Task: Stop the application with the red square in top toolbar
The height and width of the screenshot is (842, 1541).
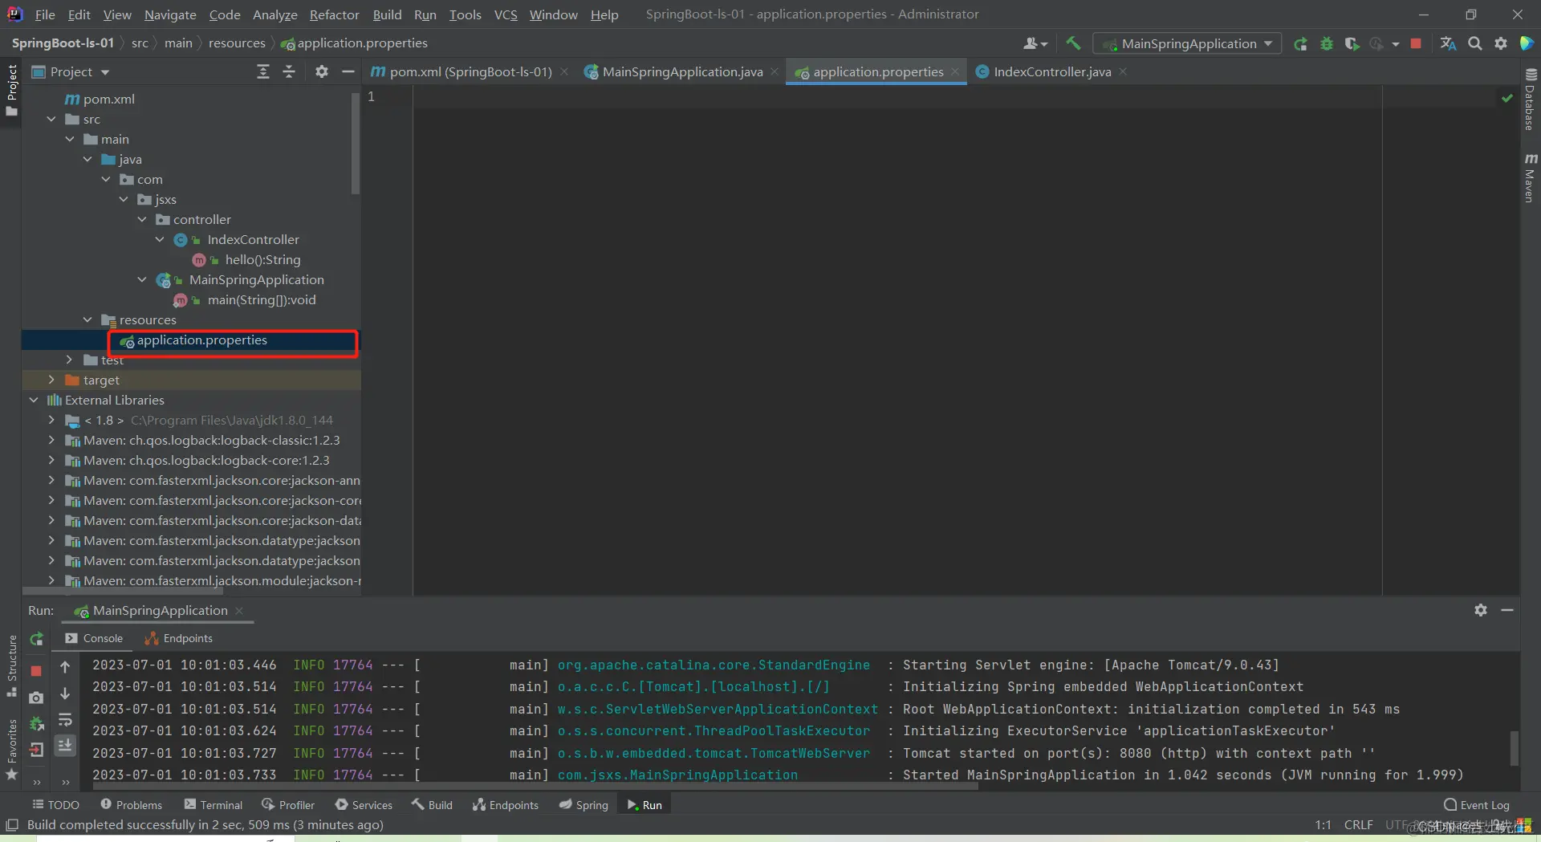Action: coord(1416,44)
